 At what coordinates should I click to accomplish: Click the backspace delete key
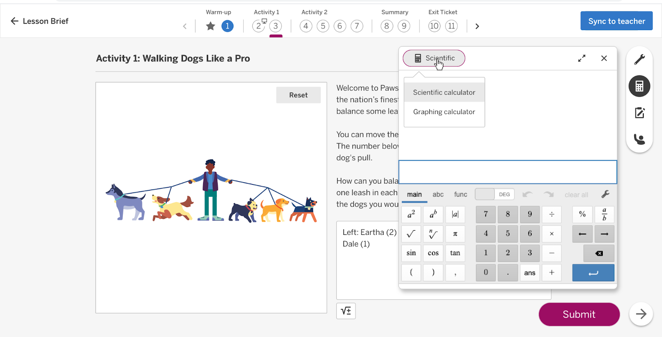(599, 253)
